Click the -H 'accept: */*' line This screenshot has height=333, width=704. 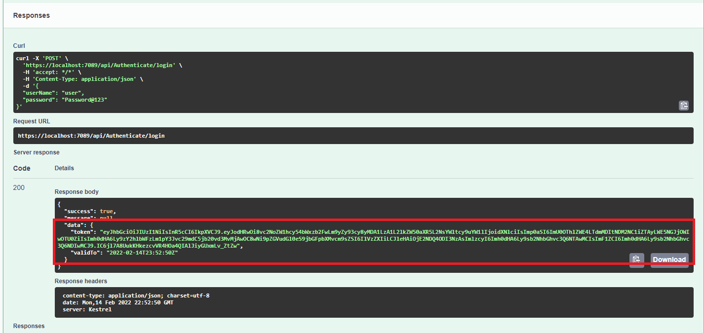(x=52, y=72)
